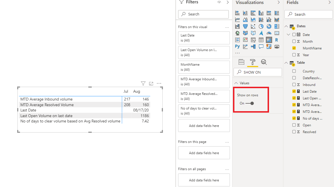Choose the Funnel chart visual

pos(245,27)
